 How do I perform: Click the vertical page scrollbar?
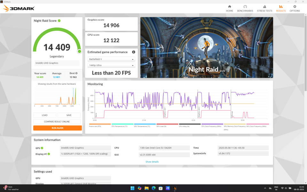[x=305, y=53]
